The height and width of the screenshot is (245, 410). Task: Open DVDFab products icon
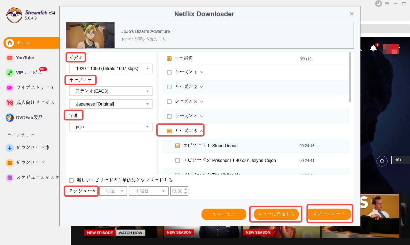point(10,118)
